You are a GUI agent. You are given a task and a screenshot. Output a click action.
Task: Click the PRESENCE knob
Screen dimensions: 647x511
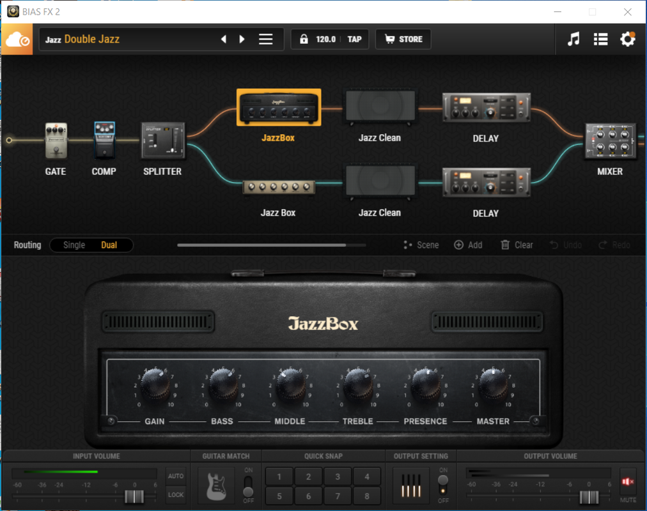[x=425, y=385]
